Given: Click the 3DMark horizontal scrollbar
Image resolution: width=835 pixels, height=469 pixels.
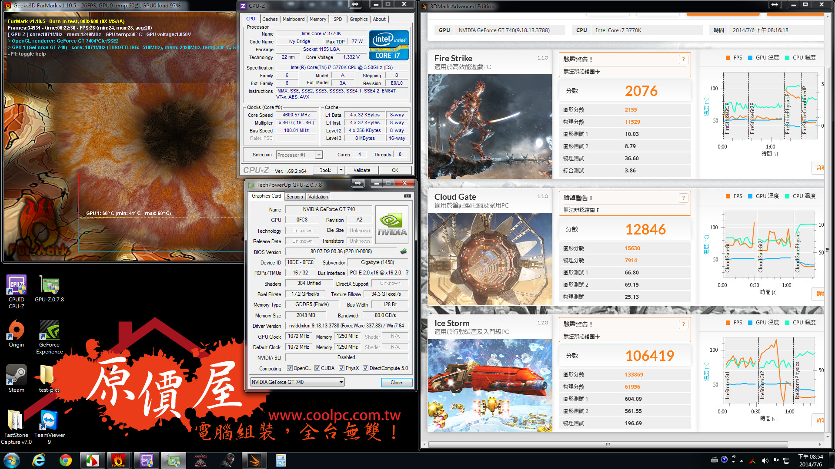Looking at the screenshot, I should [608, 444].
